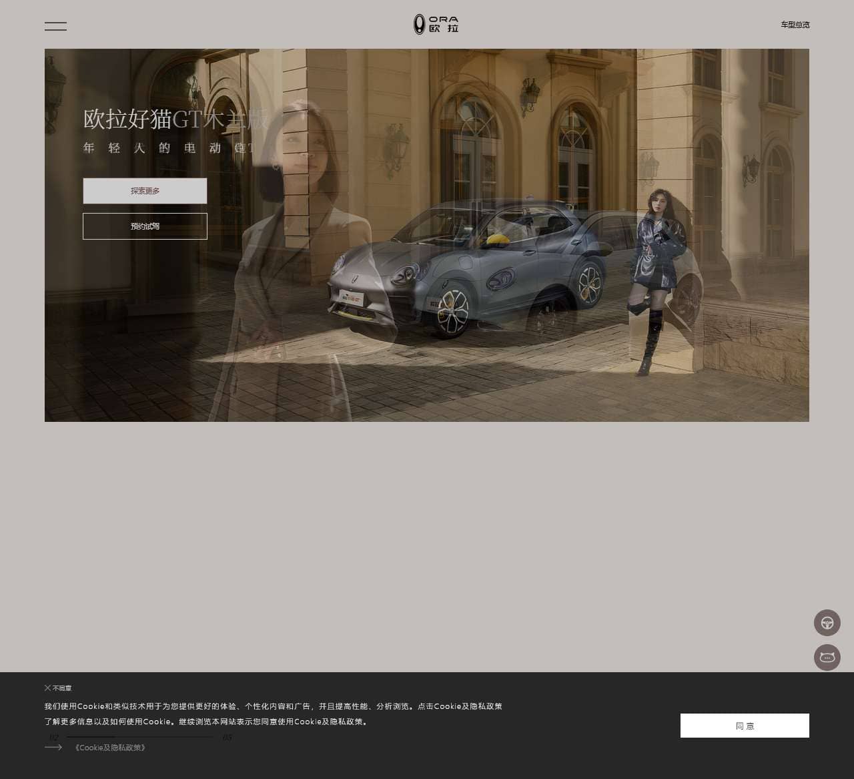Image resolution: width=854 pixels, height=779 pixels.
Task: Click the ORA 欧拉 logo
Action: 436,24
